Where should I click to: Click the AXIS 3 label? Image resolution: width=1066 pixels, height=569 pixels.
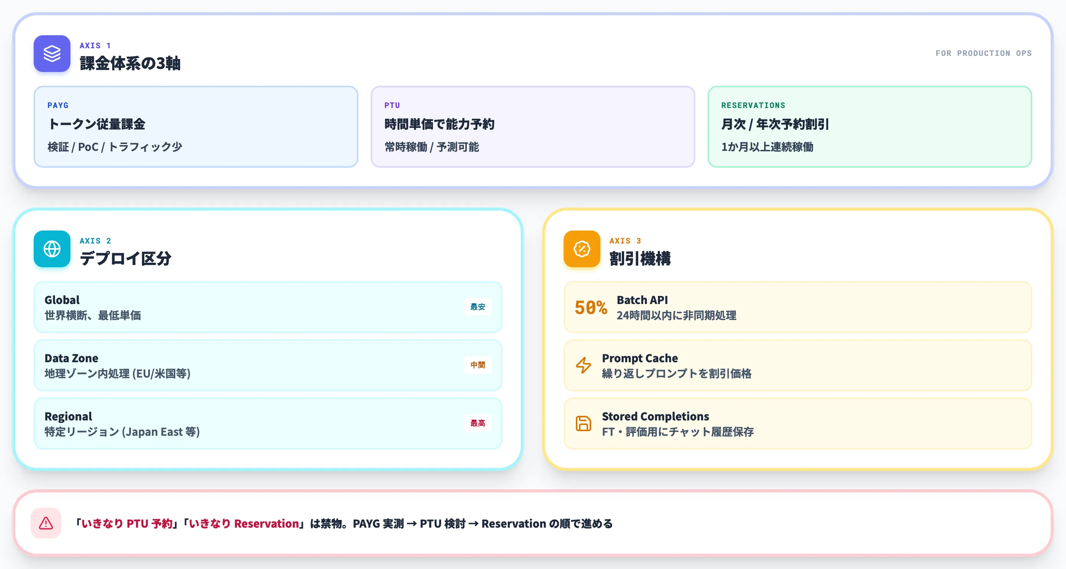[625, 241]
